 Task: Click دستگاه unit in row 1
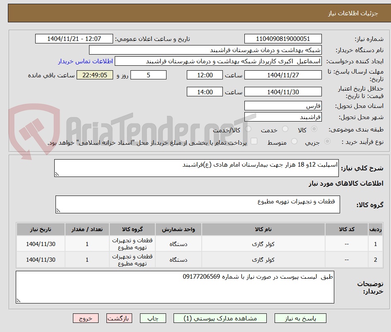(x=178, y=244)
